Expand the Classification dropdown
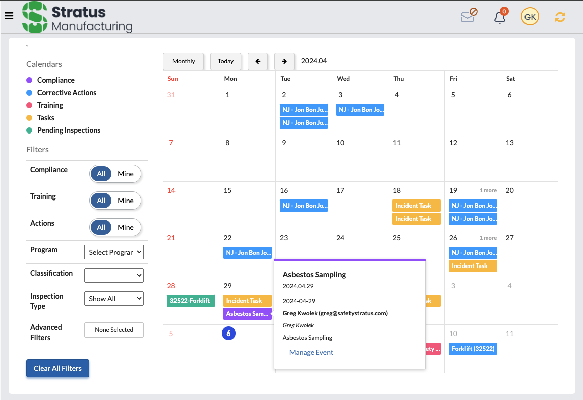The image size is (583, 400). [x=114, y=275]
